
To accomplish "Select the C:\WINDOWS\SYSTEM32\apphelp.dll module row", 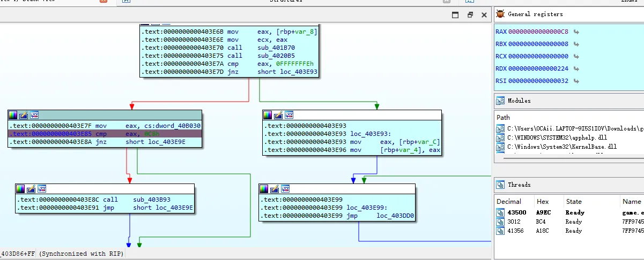I will 569,137.
